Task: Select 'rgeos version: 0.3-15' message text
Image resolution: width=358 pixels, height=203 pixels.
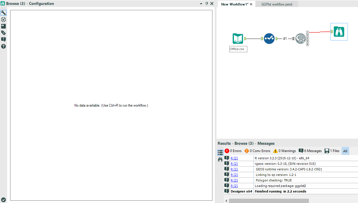Action: pyautogui.click(x=285, y=164)
